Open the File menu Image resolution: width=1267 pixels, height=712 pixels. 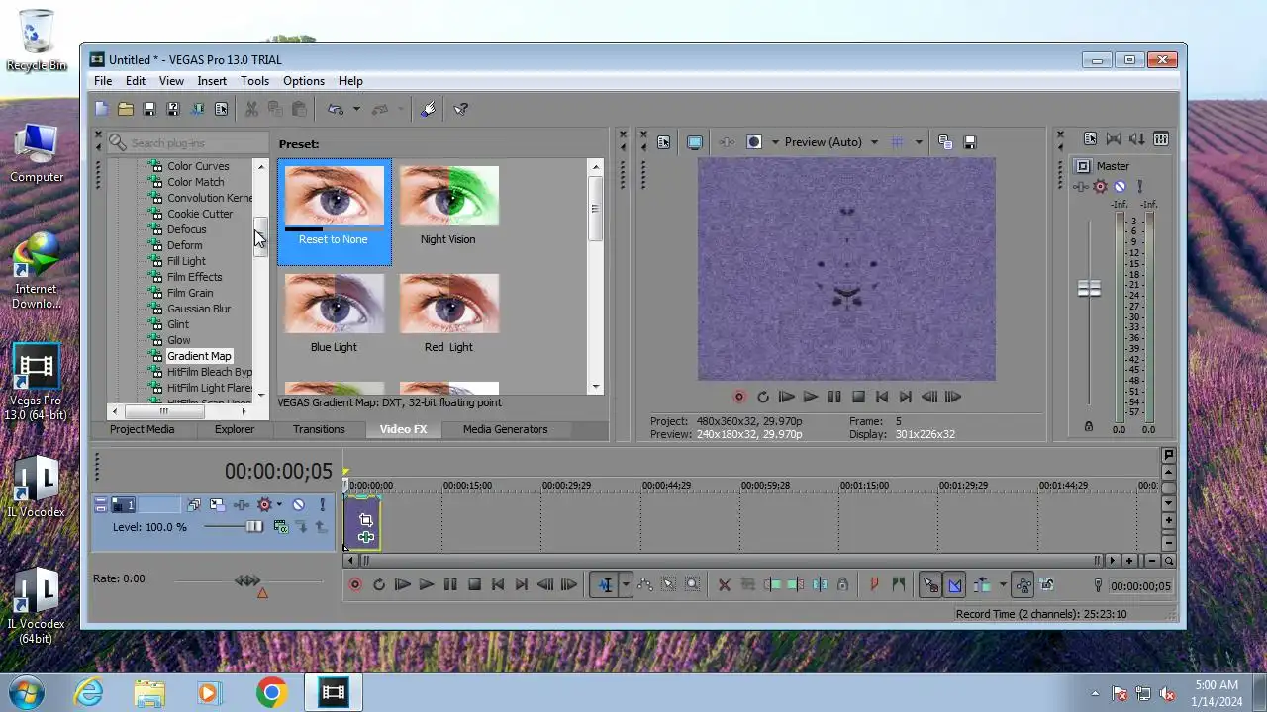click(x=103, y=81)
